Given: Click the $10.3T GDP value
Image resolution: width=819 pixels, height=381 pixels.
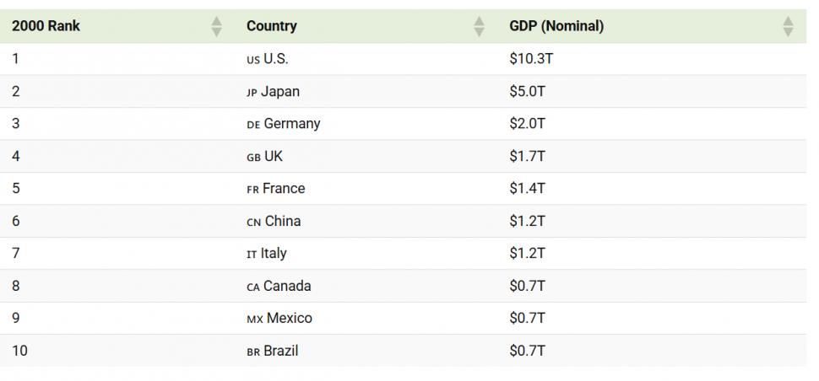Looking at the screenshot, I should (531, 59).
